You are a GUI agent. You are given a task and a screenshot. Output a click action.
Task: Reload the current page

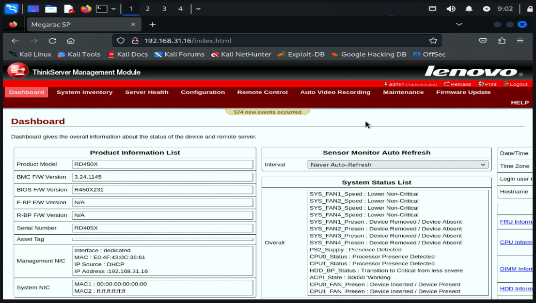pyautogui.click(x=52, y=41)
